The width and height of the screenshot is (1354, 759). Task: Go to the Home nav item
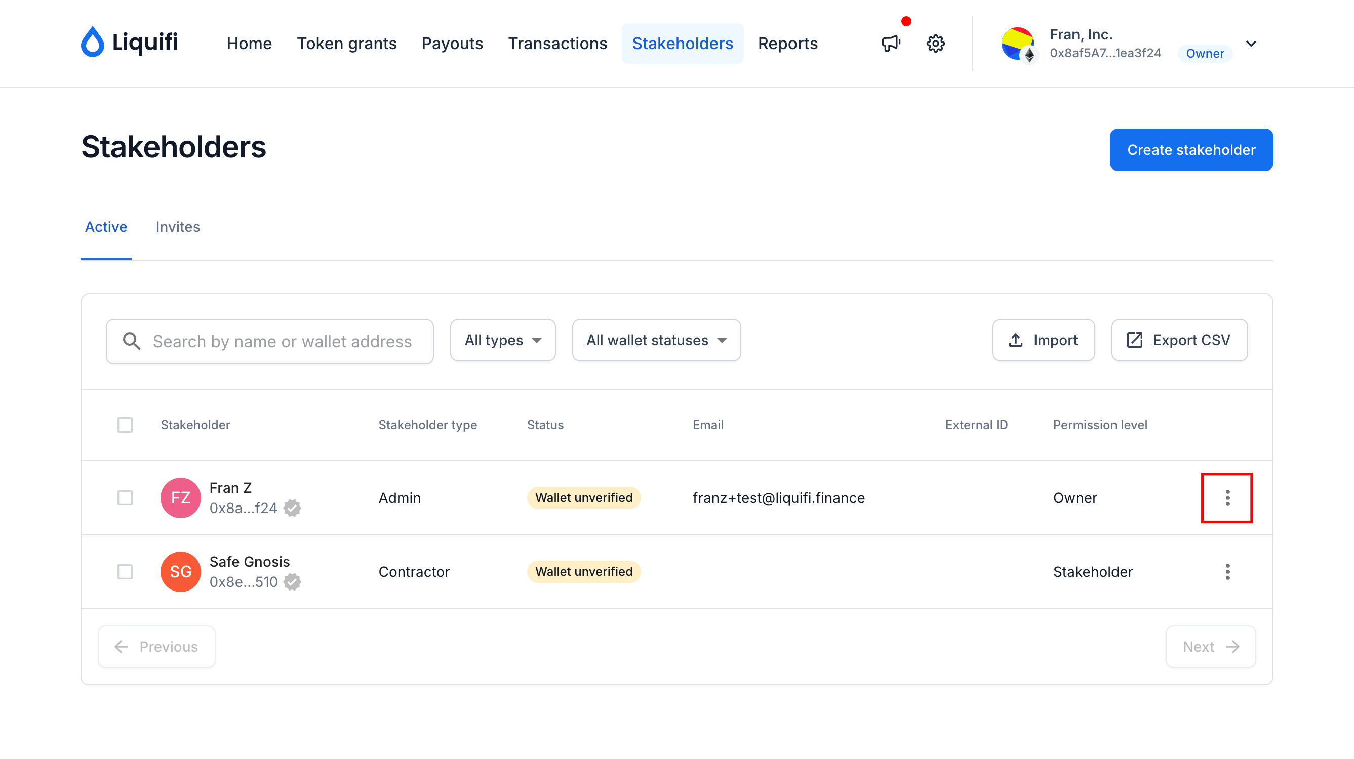click(x=249, y=44)
